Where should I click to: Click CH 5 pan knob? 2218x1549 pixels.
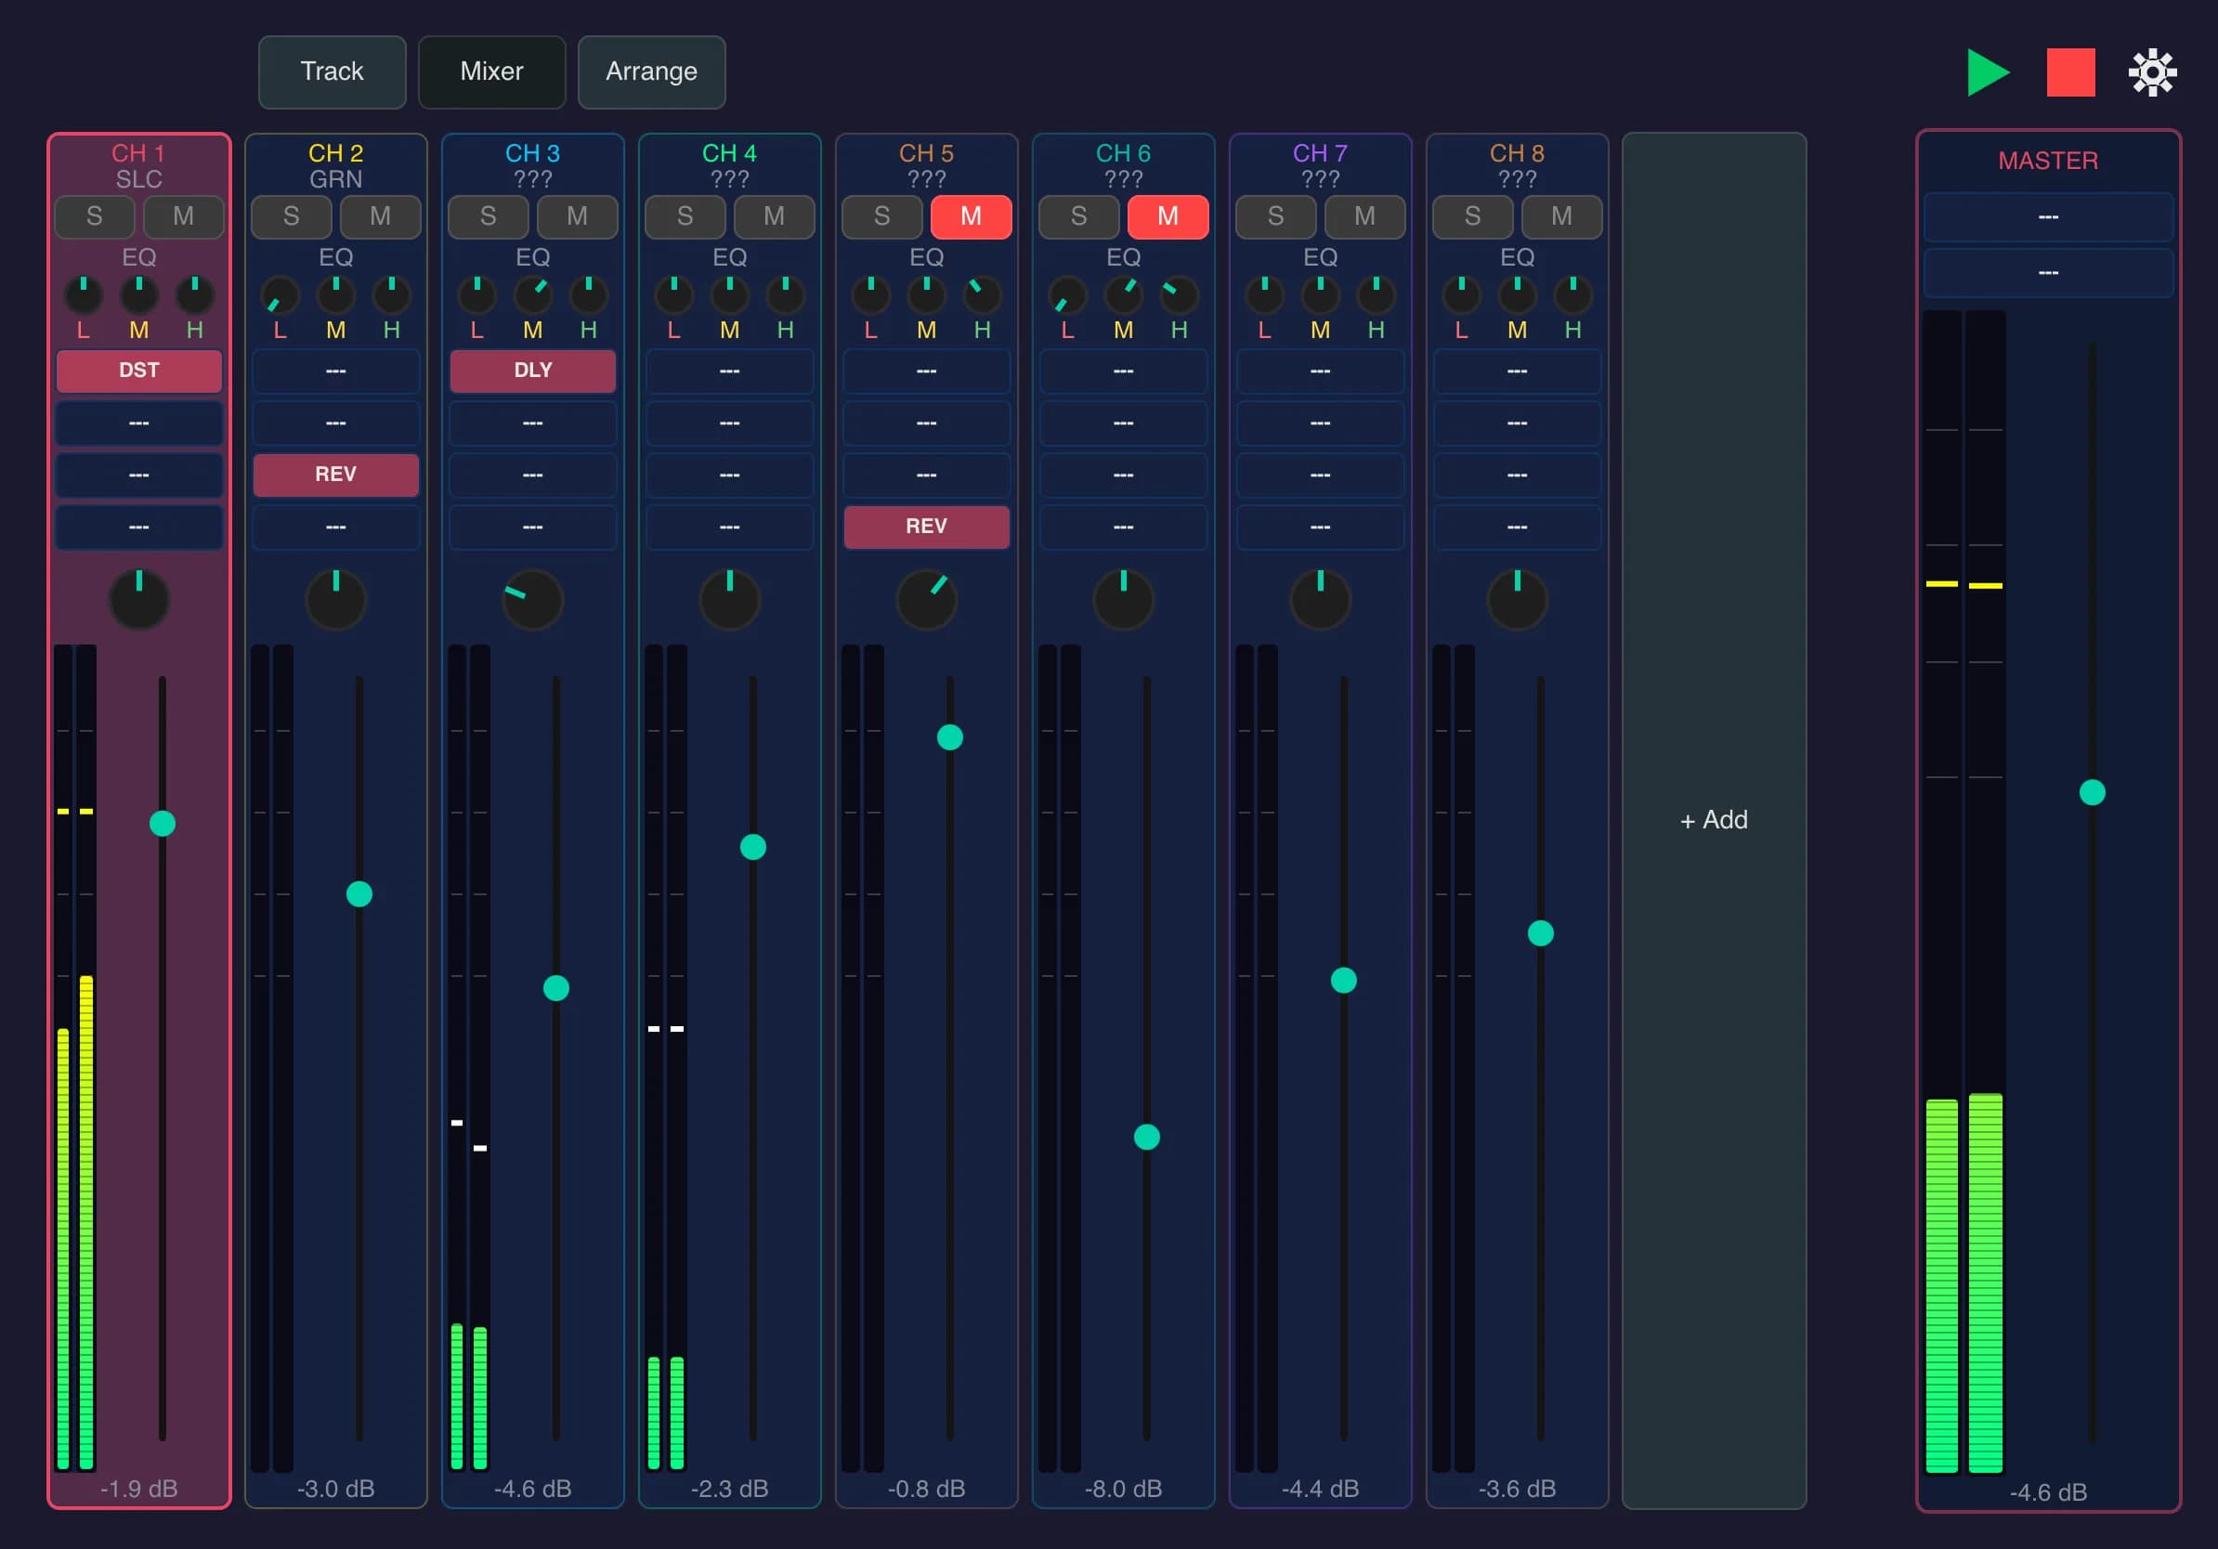[925, 600]
